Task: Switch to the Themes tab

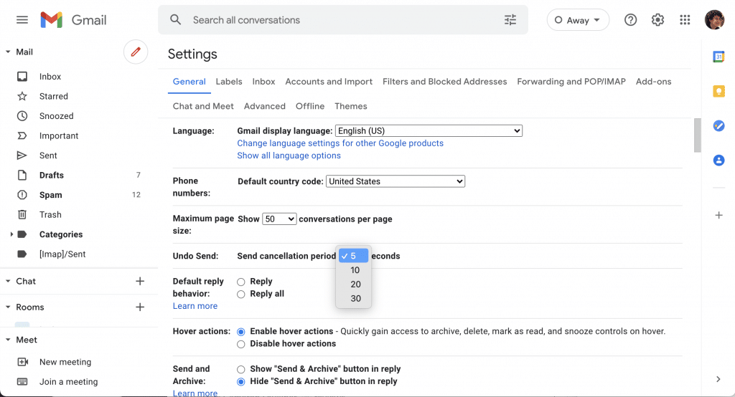Action: [351, 106]
